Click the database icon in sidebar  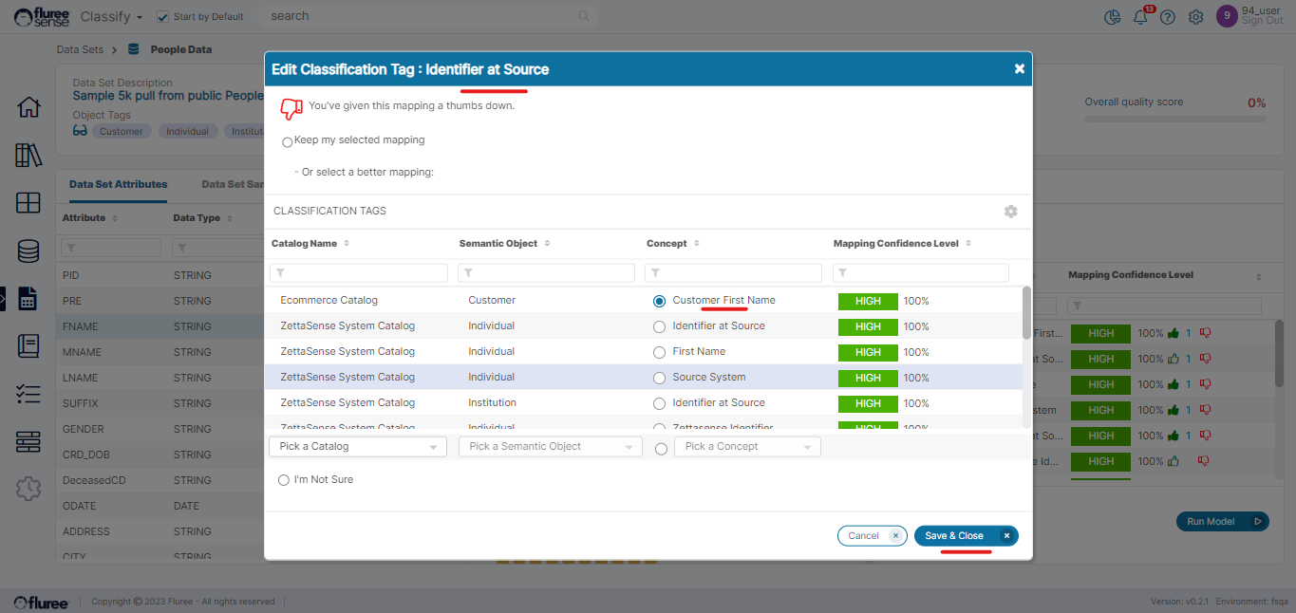[28, 251]
